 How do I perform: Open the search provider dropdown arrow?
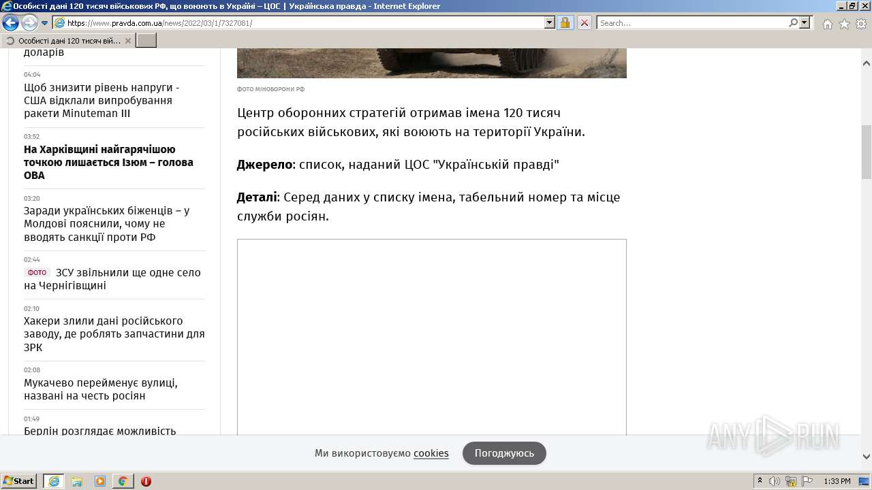point(805,22)
